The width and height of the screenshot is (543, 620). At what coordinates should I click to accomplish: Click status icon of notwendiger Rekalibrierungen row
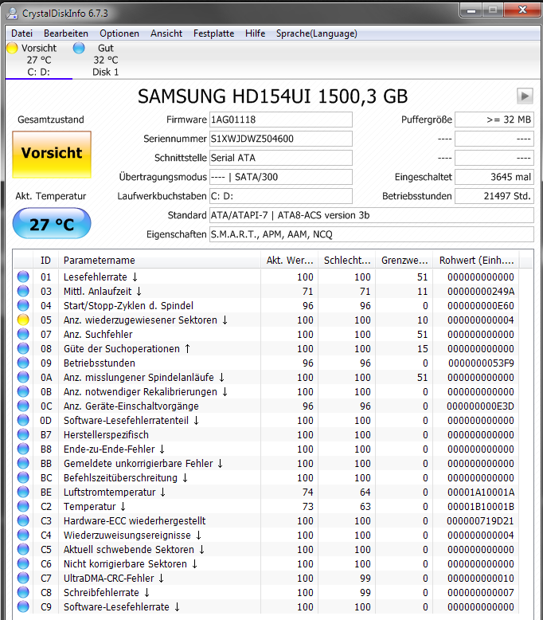tap(23, 391)
